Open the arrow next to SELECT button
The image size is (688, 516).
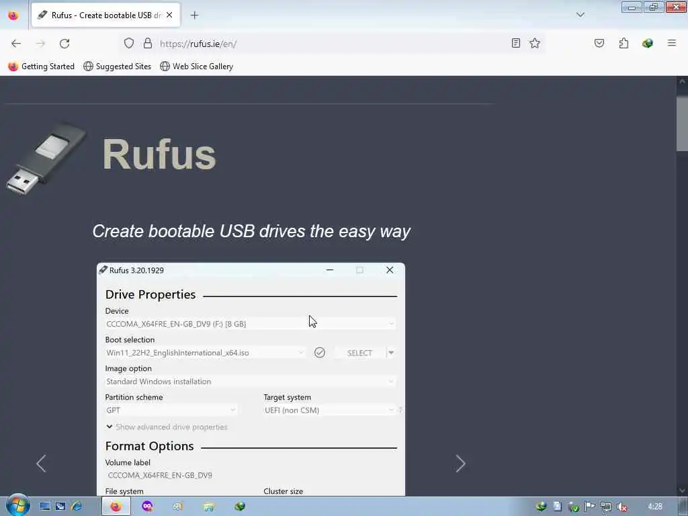(391, 353)
